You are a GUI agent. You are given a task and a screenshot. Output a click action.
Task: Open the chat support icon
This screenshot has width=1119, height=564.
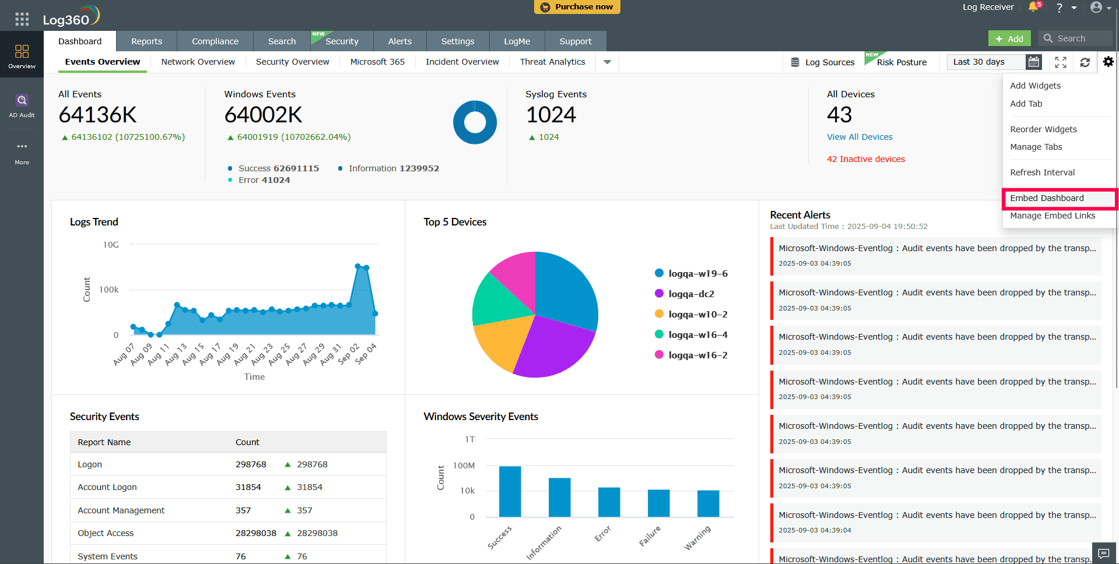tap(1103, 554)
